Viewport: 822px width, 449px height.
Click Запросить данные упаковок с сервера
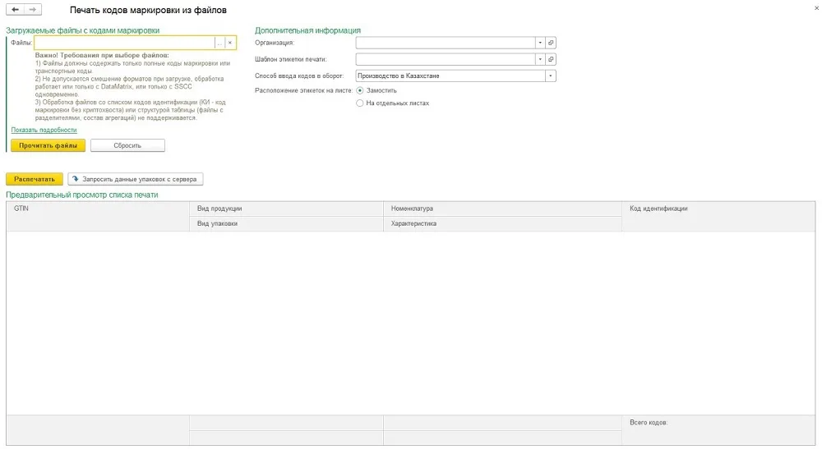136,179
